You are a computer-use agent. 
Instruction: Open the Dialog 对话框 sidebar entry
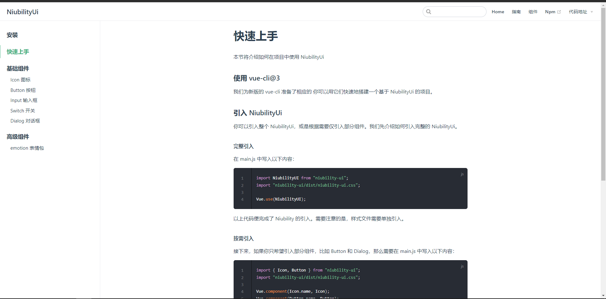tap(25, 121)
